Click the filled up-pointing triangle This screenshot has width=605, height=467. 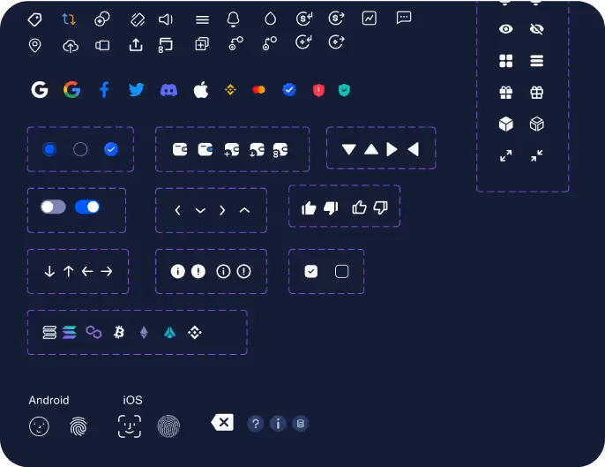pyautogui.click(x=371, y=149)
